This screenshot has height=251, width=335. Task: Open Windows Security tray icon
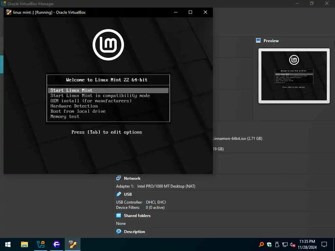coord(269,244)
